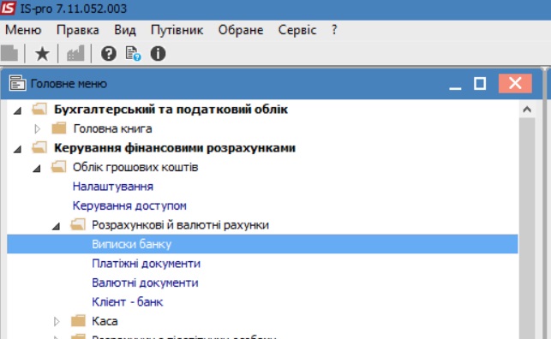Maximize the Головне меню window
Viewport: 551px width, 339px height.
click(480, 84)
